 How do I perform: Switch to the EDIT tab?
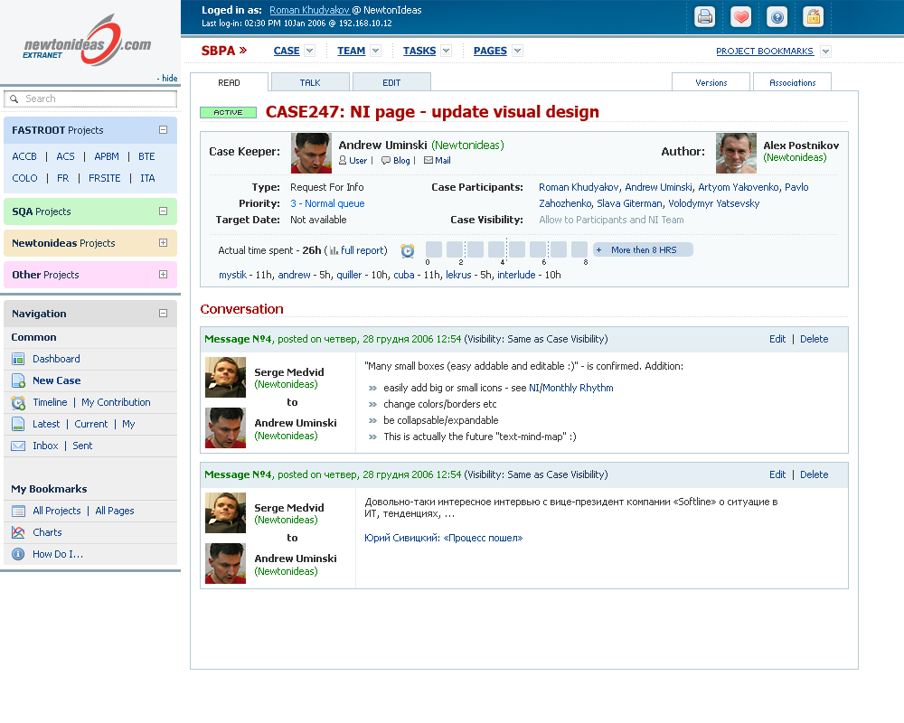tap(391, 82)
